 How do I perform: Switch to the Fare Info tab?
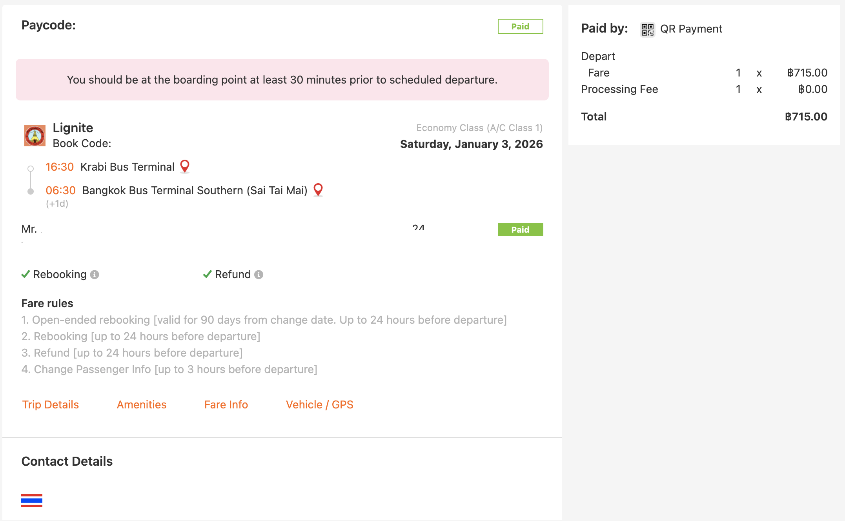pyautogui.click(x=226, y=404)
